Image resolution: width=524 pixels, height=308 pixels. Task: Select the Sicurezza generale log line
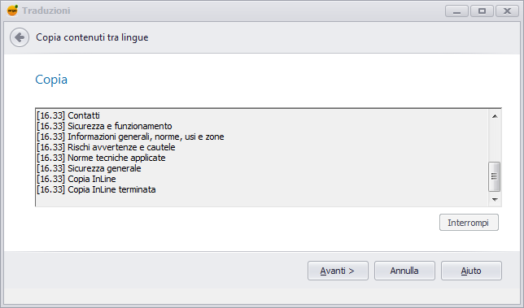tap(89, 168)
